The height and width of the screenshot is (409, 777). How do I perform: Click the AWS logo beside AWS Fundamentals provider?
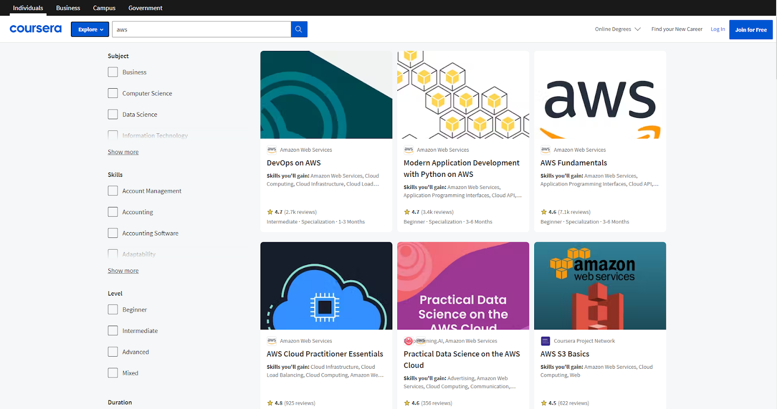pos(546,150)
